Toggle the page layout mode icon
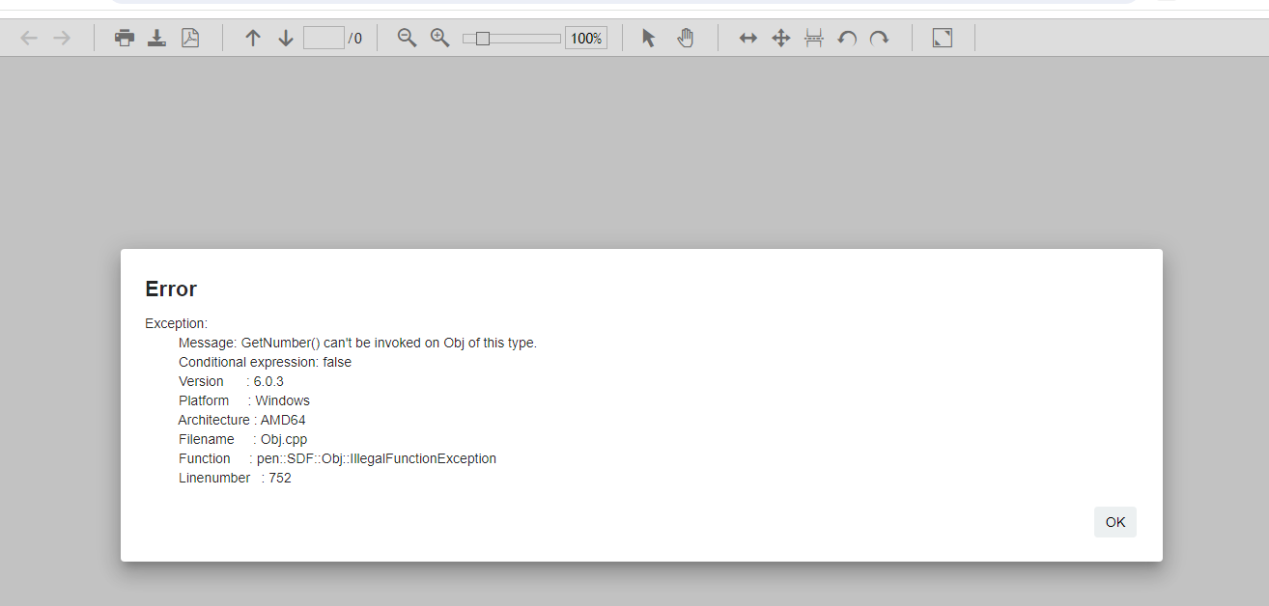The height and width of the screenshot is (606, 1269). (814, 38)
